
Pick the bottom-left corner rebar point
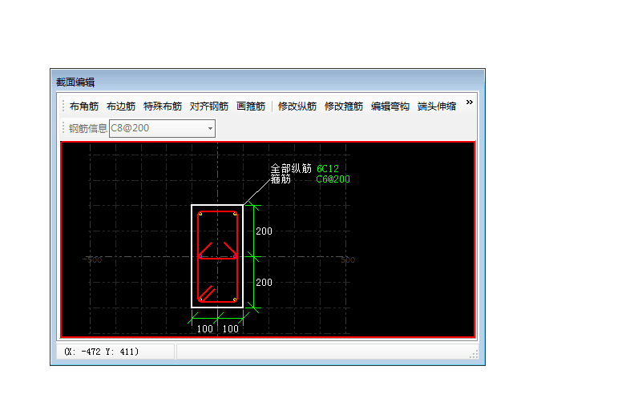coord(200,299)
